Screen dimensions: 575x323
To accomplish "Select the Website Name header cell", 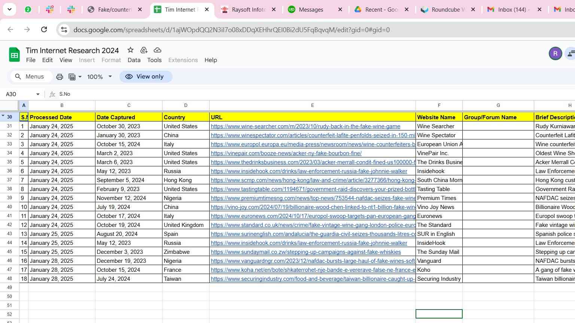I will pyautogui.click(x=439, y=117).
